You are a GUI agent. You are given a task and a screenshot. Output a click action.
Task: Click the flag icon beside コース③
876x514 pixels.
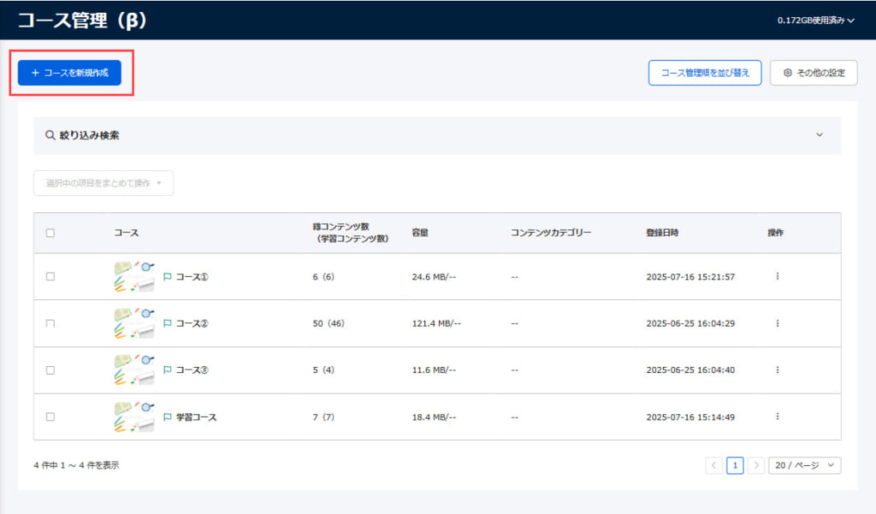[167, 369]
